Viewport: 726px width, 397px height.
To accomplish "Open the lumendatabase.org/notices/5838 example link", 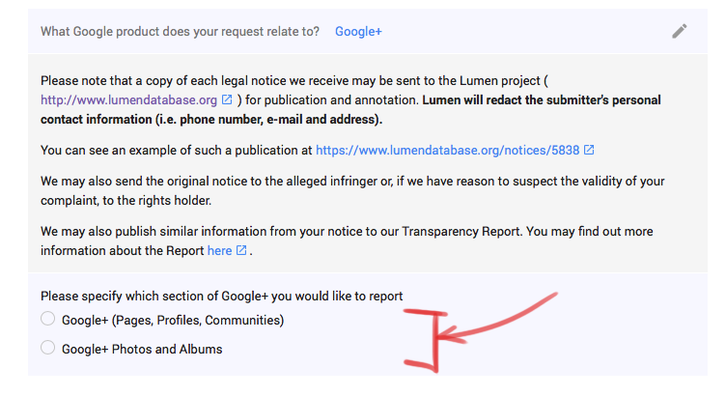I will coord(447,150).
